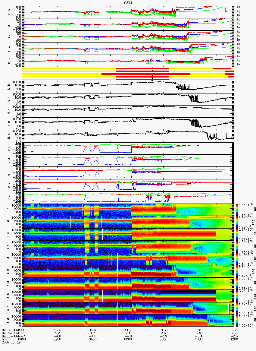The height and width of the screenshot is (351, 256).
Task: Click the N_e density axis label
Action: 9,124
